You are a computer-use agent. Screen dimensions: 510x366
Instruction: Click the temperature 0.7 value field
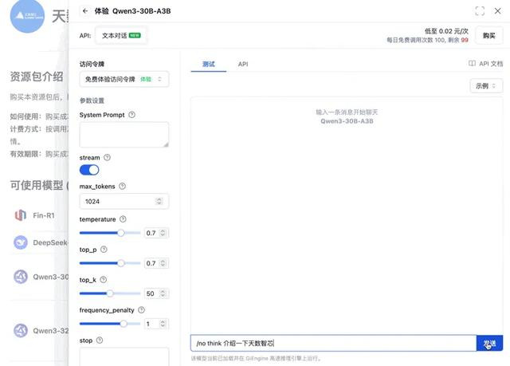point(156,233)
